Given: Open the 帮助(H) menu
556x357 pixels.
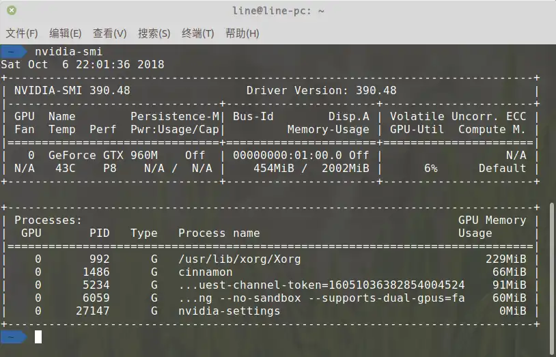Looking at the screenshot, I should (242, 33).
